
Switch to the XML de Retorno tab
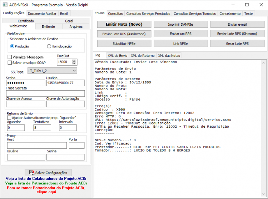[143, 56]
